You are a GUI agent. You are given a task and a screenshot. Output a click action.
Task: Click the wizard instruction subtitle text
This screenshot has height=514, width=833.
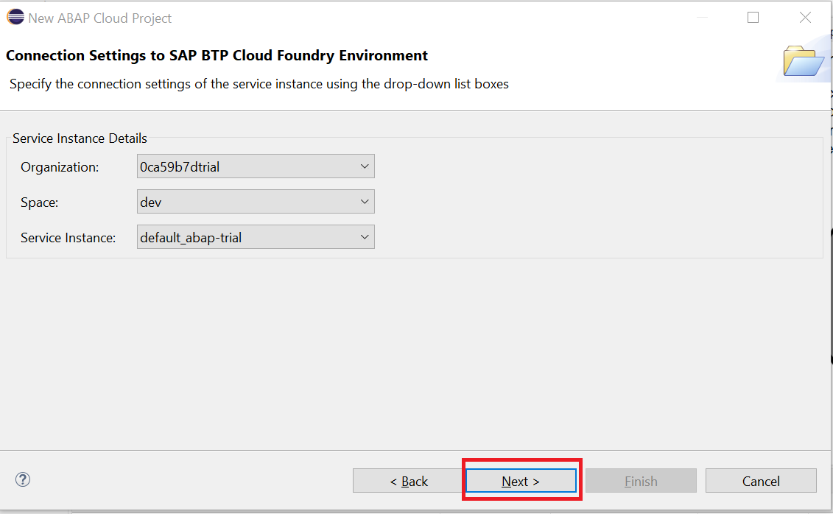pos(258,83)
